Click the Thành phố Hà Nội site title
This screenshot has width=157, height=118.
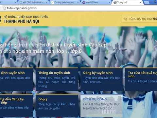pyautogui.click(x=22, y=21)
